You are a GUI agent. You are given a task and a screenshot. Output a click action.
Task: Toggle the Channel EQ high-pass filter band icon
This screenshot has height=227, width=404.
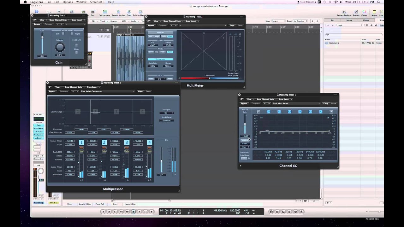[258, 112]
